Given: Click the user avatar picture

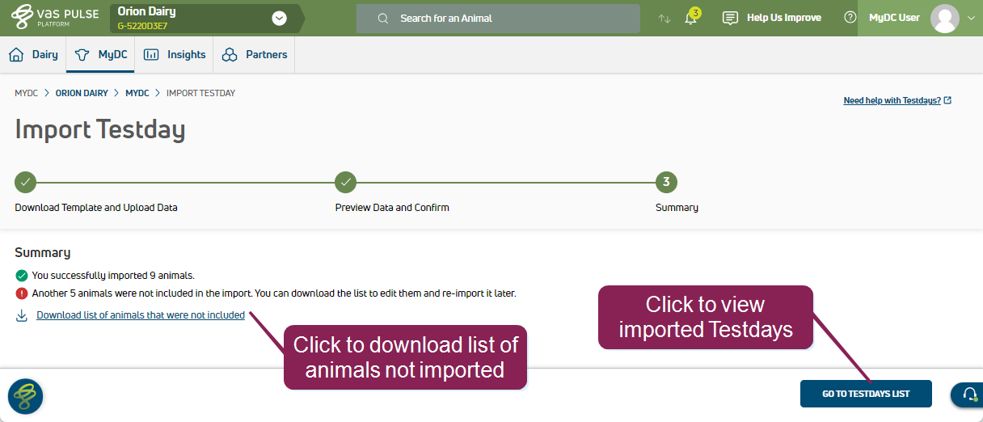Looking at the screenshot, I should [944, 18].
